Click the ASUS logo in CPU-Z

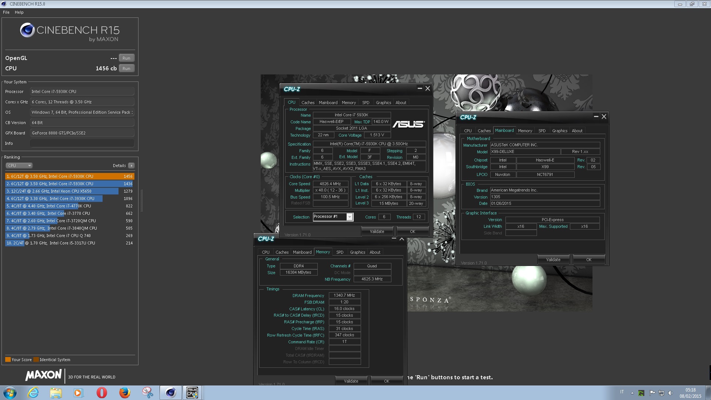click(409, 124)
